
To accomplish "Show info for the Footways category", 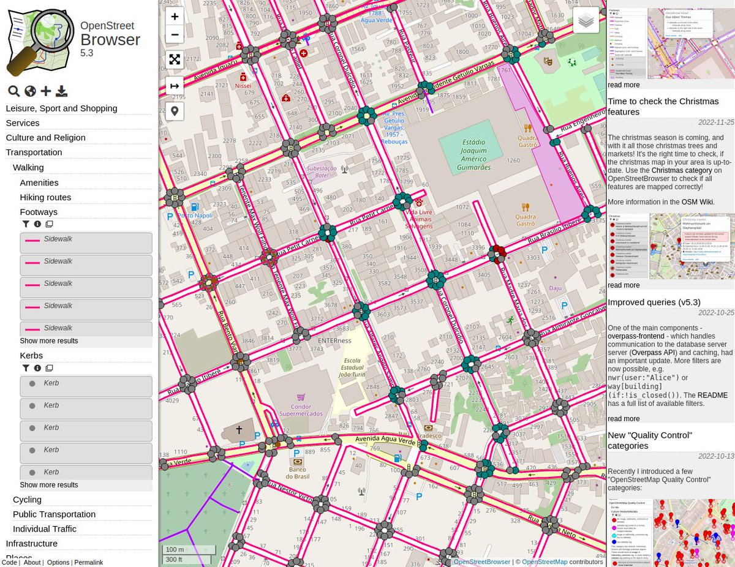I will (x=37, y=224).
